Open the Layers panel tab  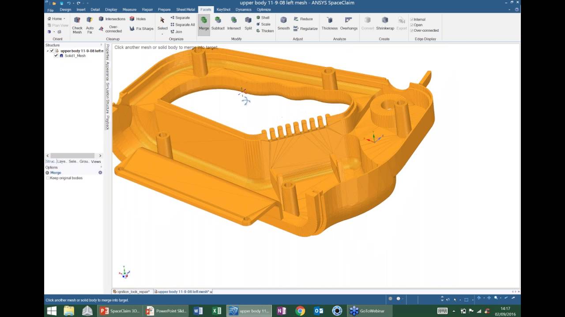point(62,162)
